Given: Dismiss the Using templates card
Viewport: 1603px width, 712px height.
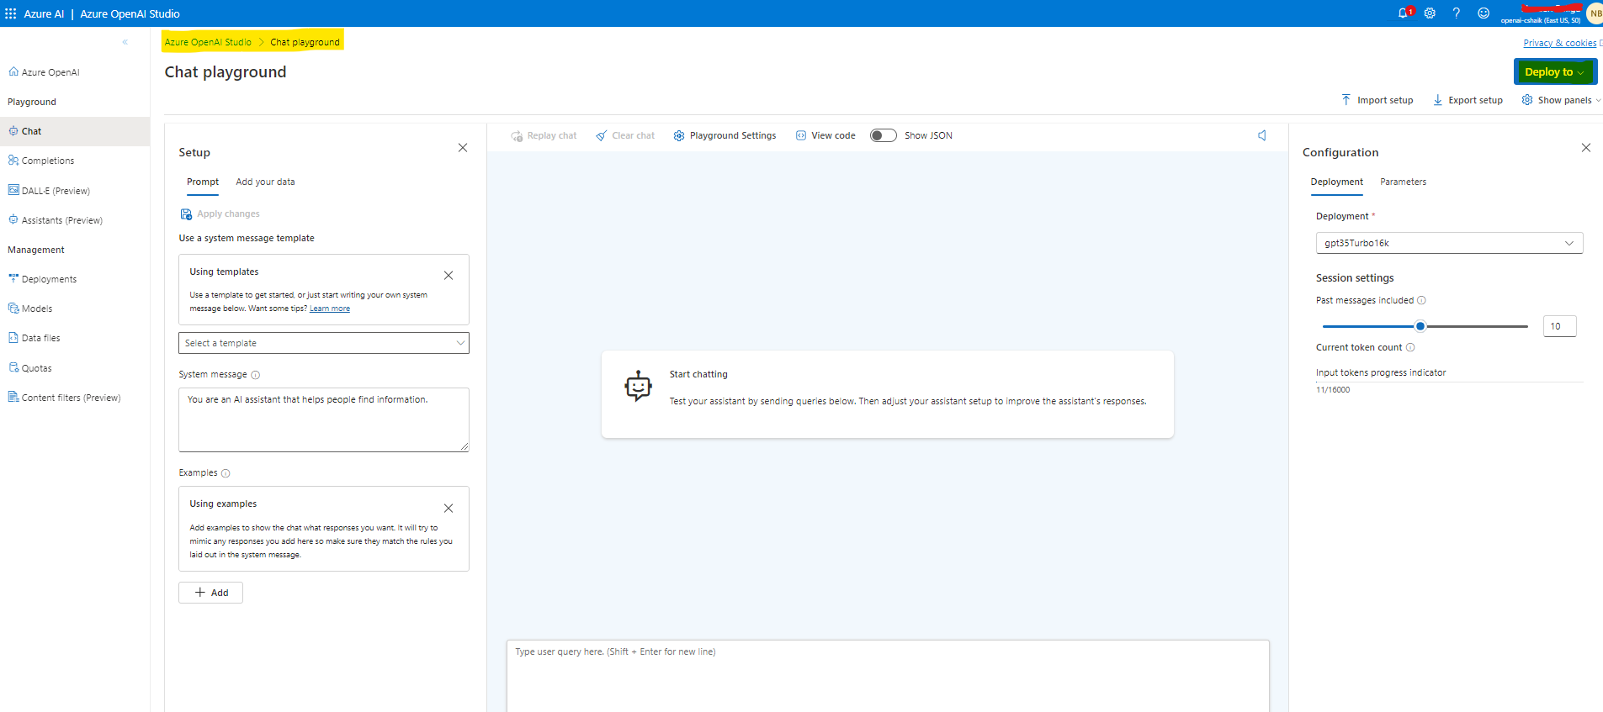Looking at the screenshot, I should 449,276.
